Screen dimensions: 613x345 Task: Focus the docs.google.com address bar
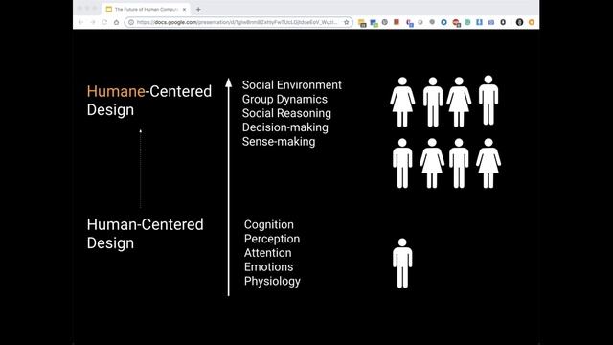coord(238,22)
